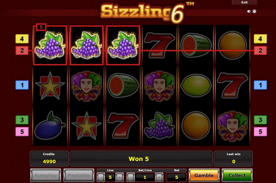Select red payline 2 marker on left
The height and width of the screenshot is (183, 276).
coord(22,51)
